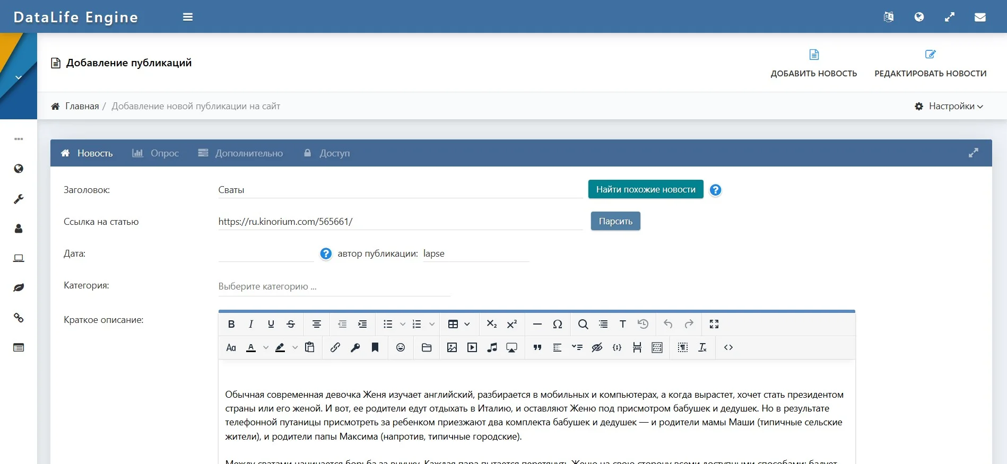Click the Найти похожие новости button
Viewport: 1007px width, 464px height.
pos(646,189)
